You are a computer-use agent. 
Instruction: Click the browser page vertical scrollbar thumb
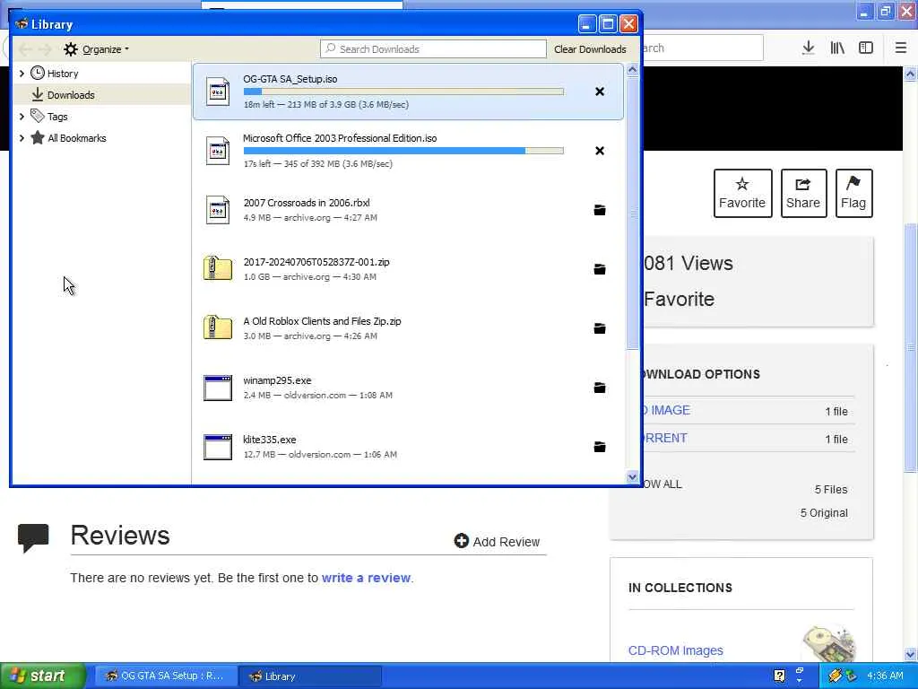910,347
